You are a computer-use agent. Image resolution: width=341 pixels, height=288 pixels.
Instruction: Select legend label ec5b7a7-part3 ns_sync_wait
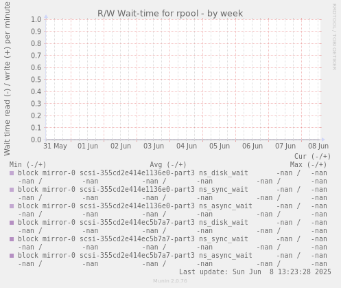coord(133,239)
